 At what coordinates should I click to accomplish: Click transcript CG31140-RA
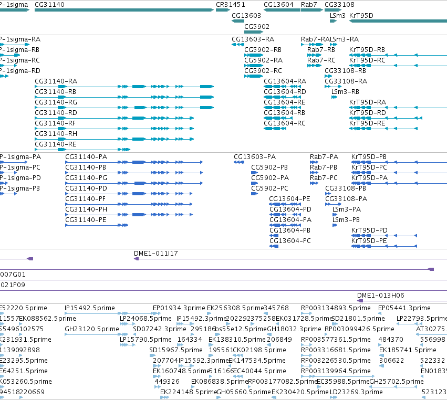point(124,87)
